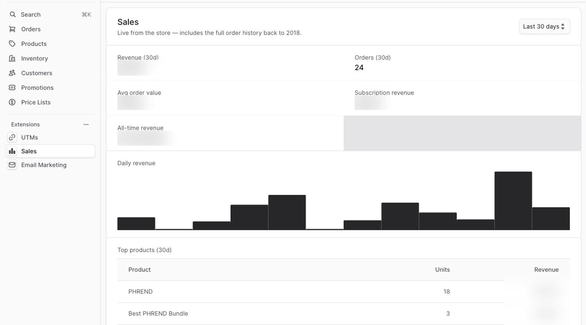Click the Extensions section label
586x325 pixels.
coord(25,124)
